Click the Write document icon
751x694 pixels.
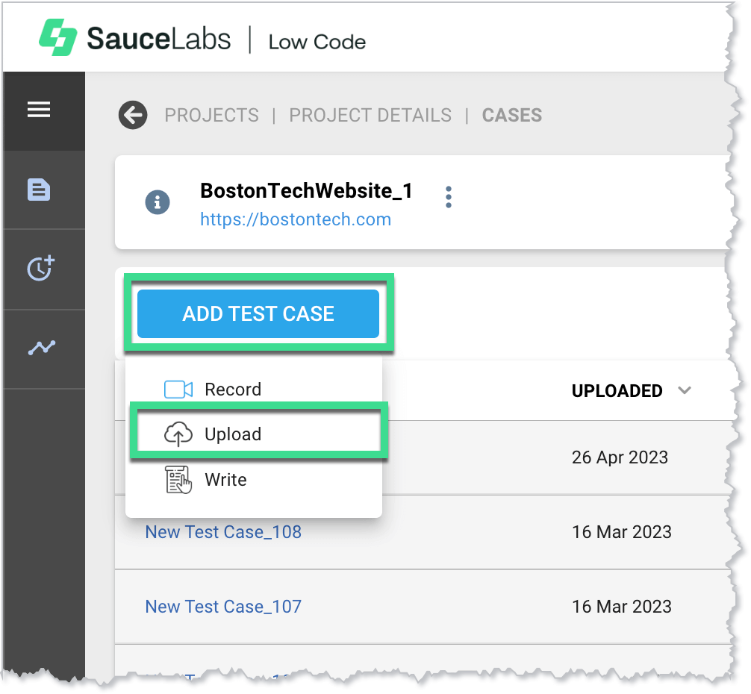[178, 480]
